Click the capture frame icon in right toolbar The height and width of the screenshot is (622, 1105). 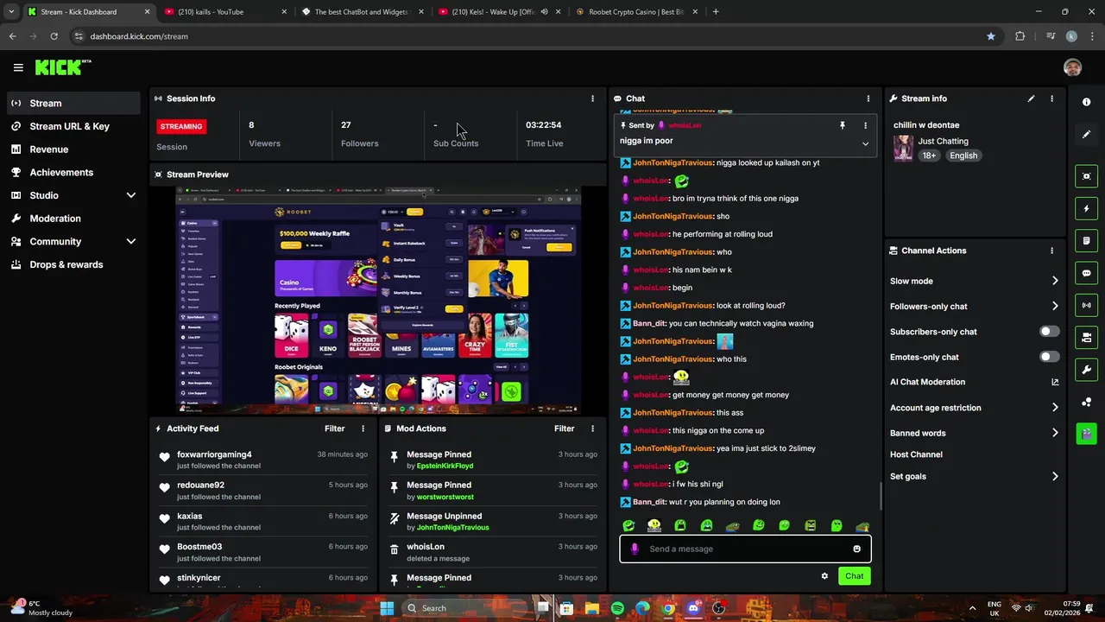click(x=1086, y=176)
